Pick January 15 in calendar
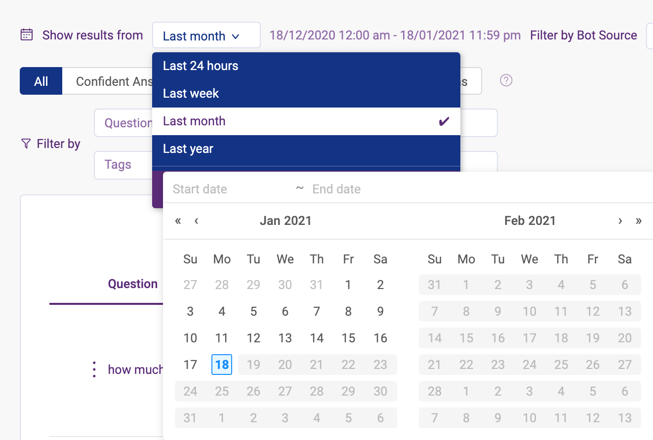653x440 pixels. click(x=348, y=338)
